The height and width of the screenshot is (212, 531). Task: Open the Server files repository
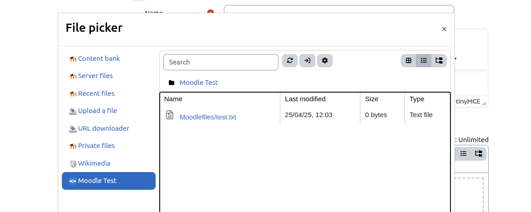point(95,76)
